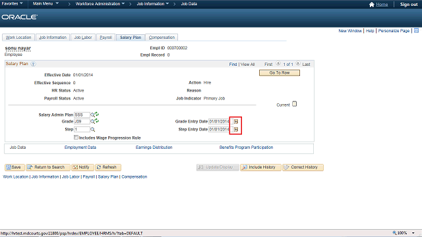Click the Sign out link
Viewport: 422px width, 237px height.
[x=409, y=5]
